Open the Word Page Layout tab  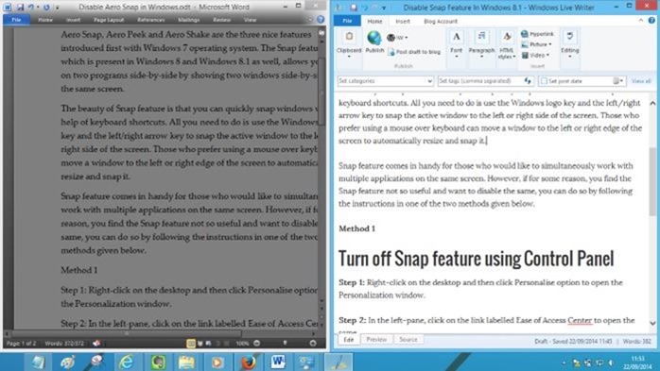tap(109, 20)
